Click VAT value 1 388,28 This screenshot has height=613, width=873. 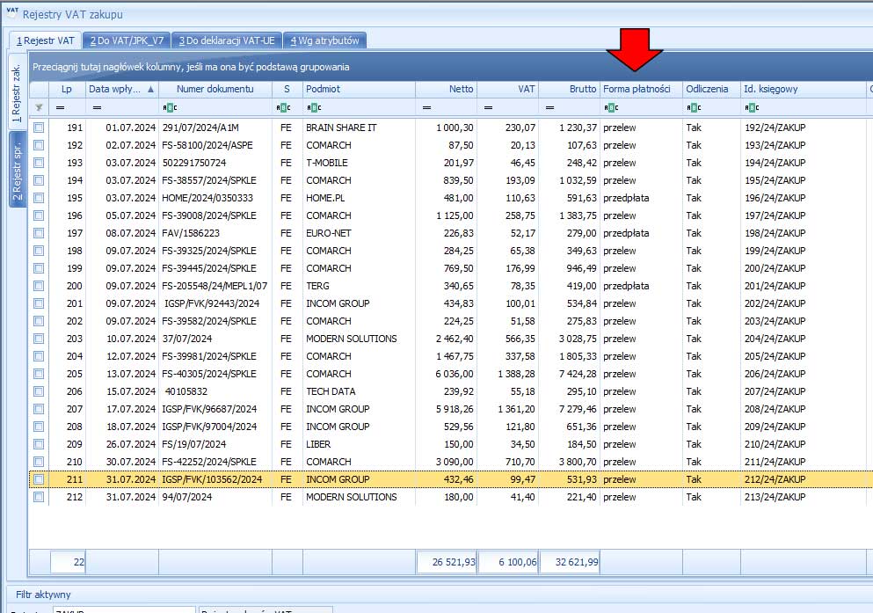click(x=516, y=374)
